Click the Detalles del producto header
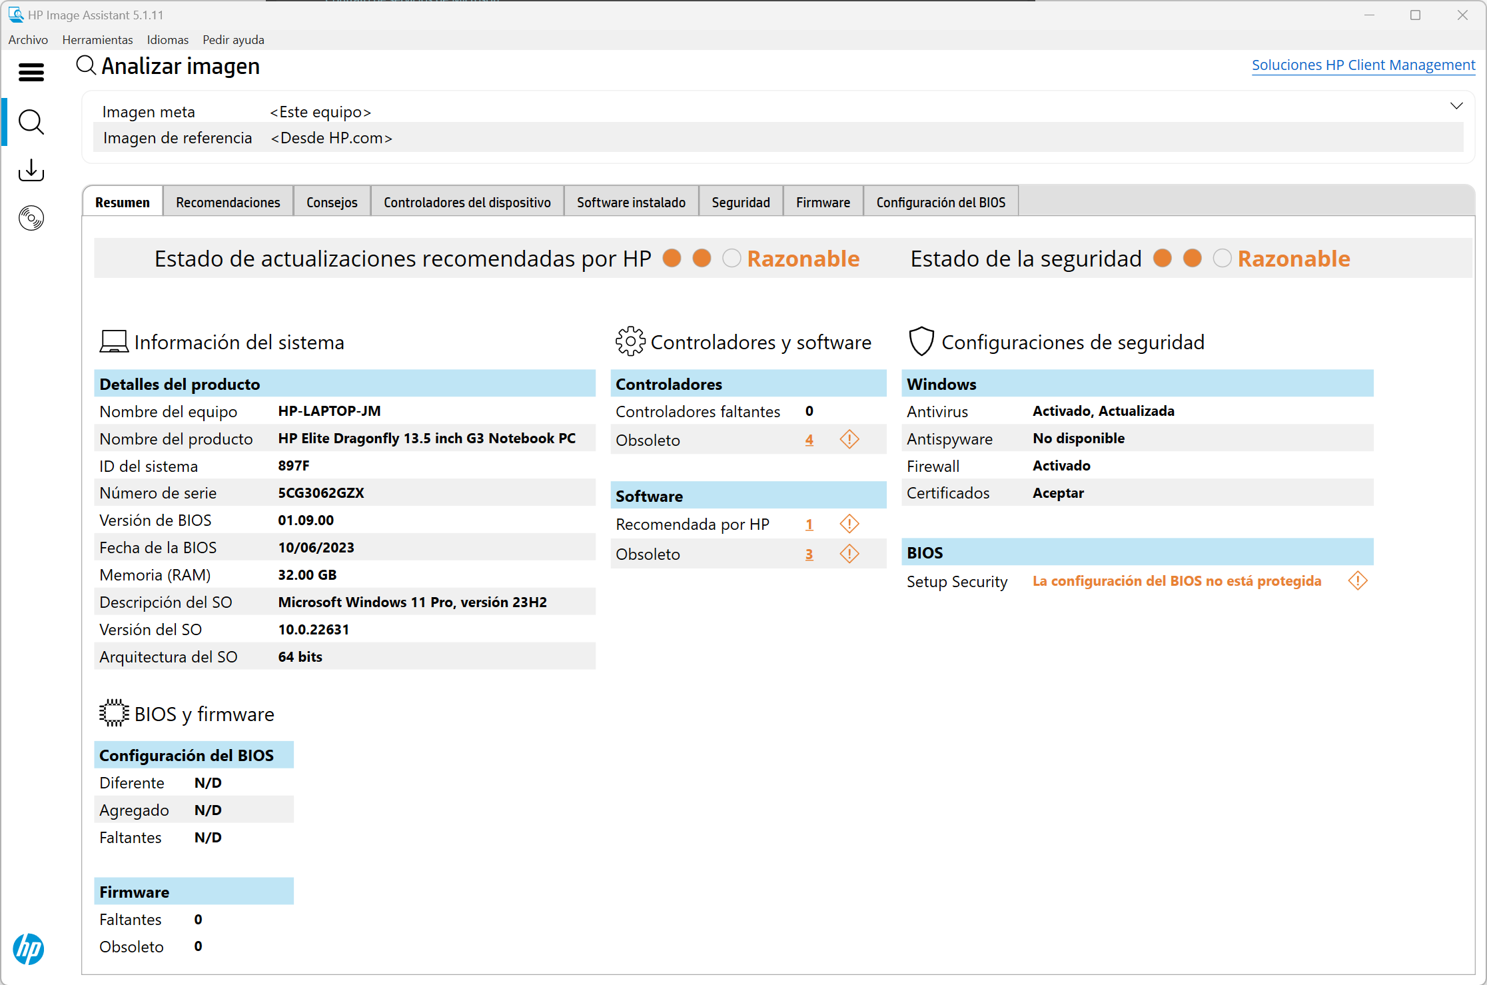 (344, 383)
